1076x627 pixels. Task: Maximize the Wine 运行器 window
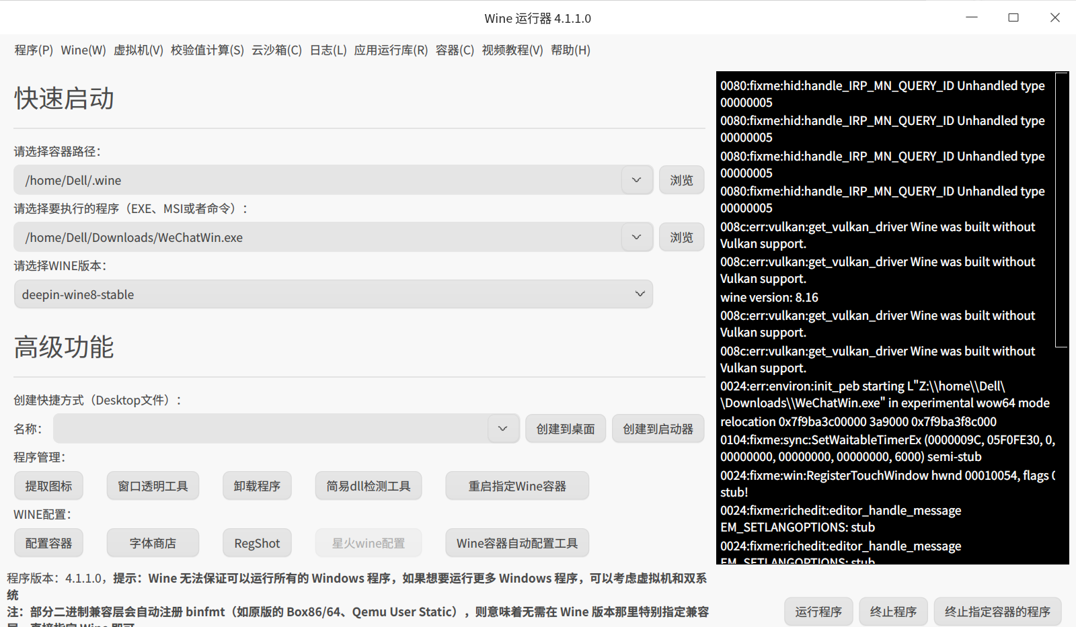tap(1013, 17)
